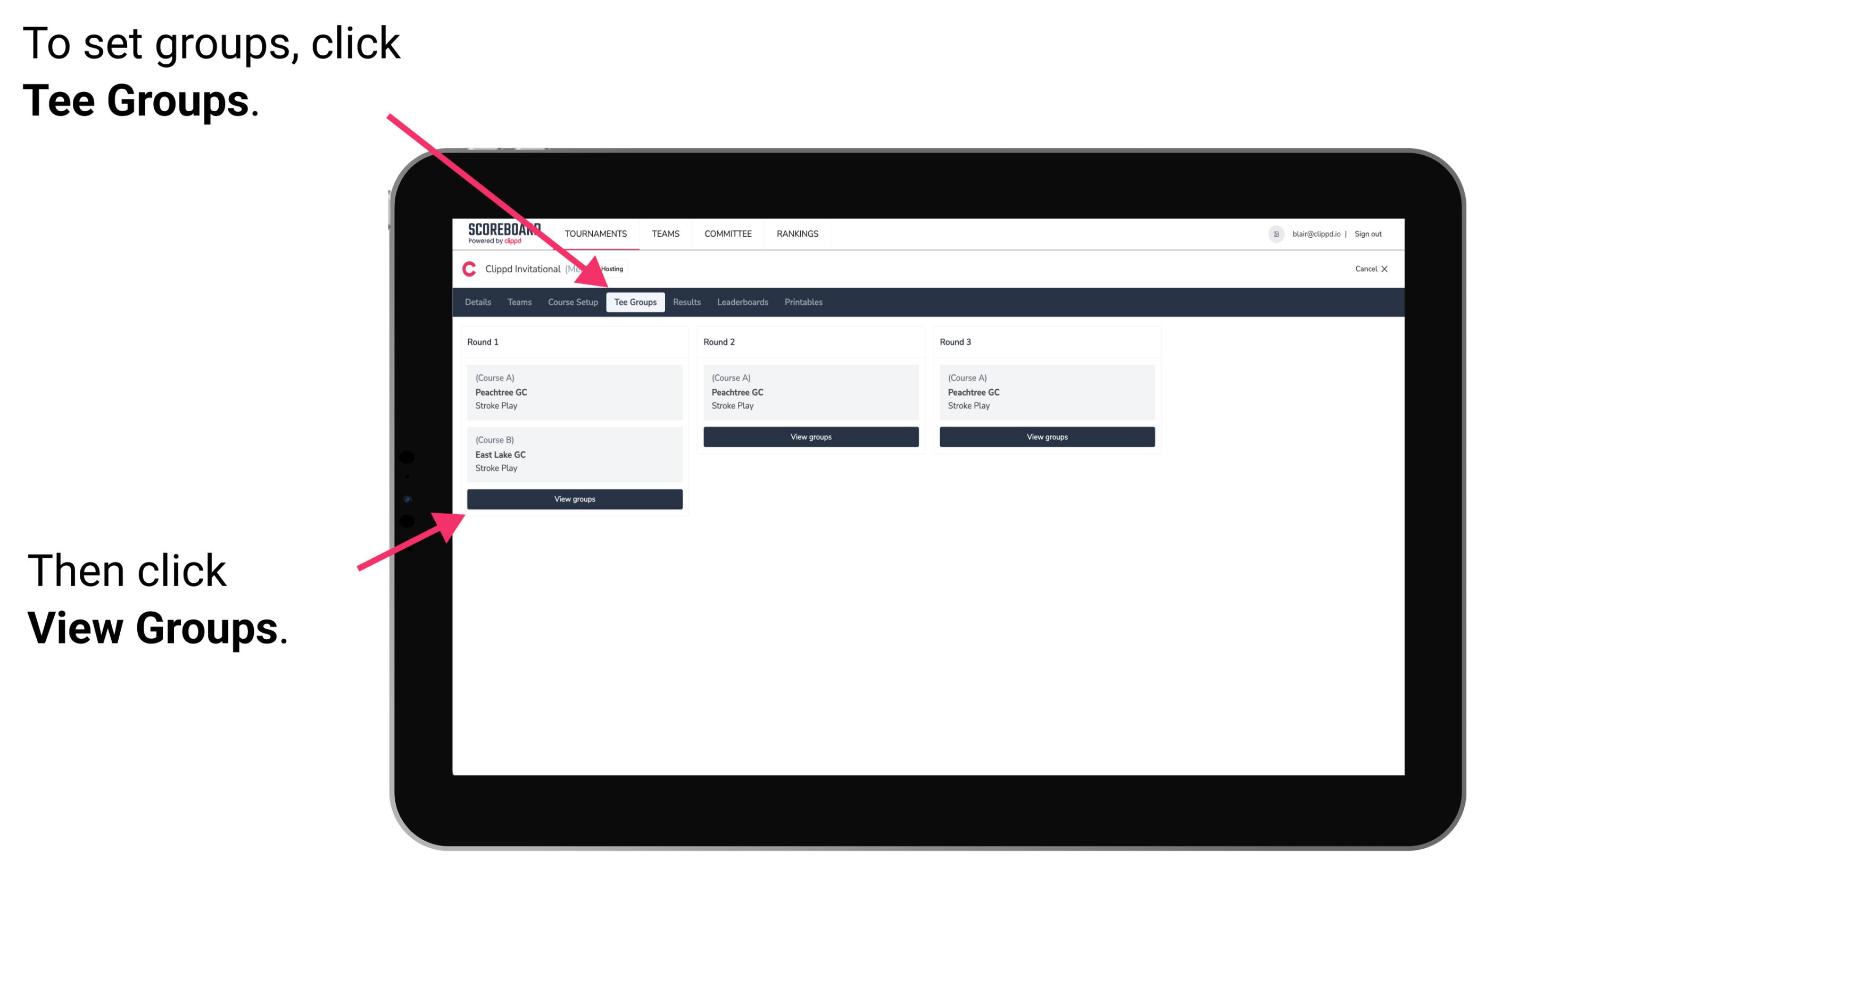Click the Clippd logo icon

coord(468,269)
